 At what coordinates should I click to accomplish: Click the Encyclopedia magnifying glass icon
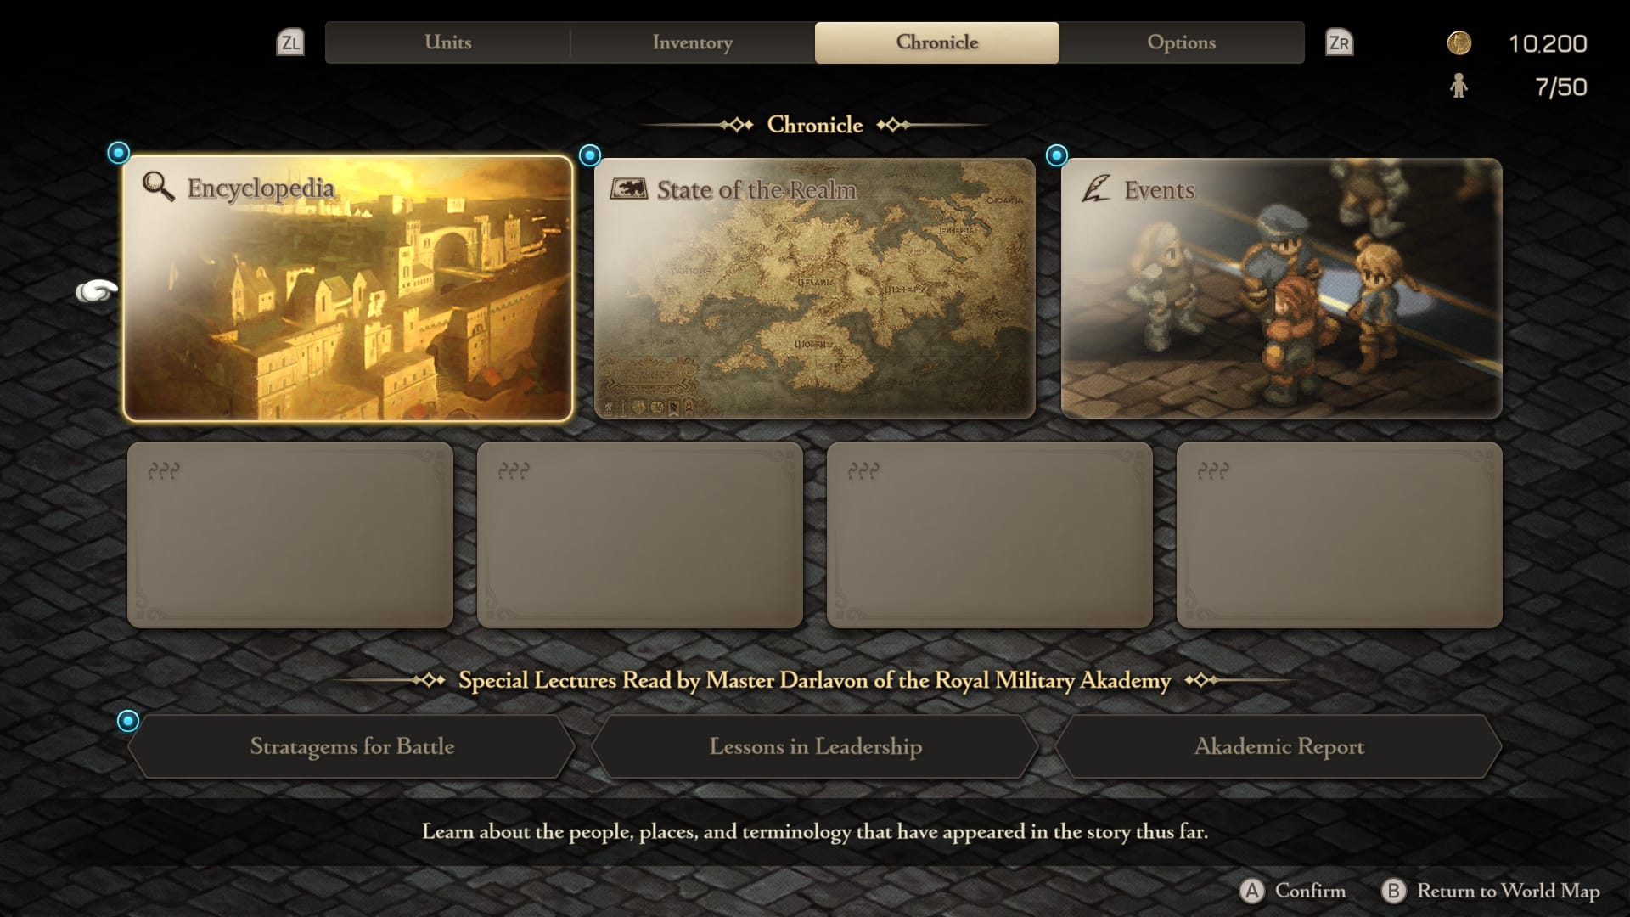158,186
